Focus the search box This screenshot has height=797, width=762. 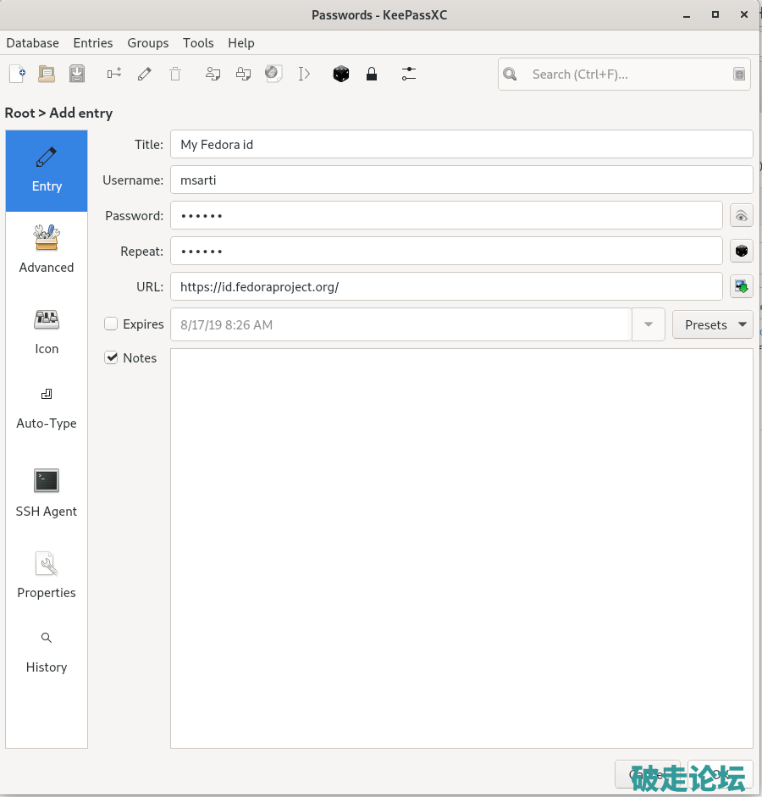pos(627,75)
